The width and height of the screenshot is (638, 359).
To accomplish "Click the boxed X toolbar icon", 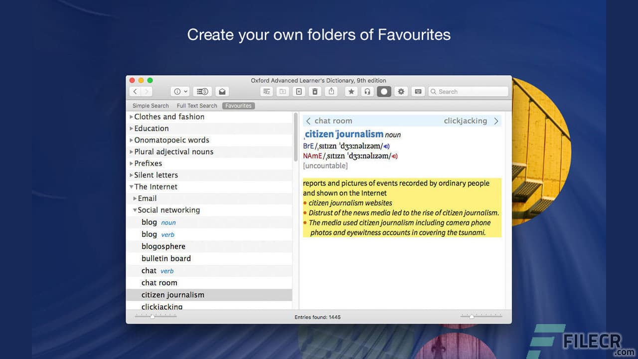I will 299,92.
